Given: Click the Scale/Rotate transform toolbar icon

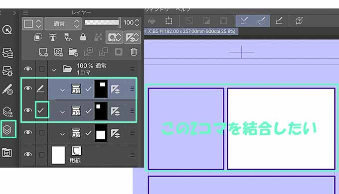Looking at the screenshot, I should 169,21.
